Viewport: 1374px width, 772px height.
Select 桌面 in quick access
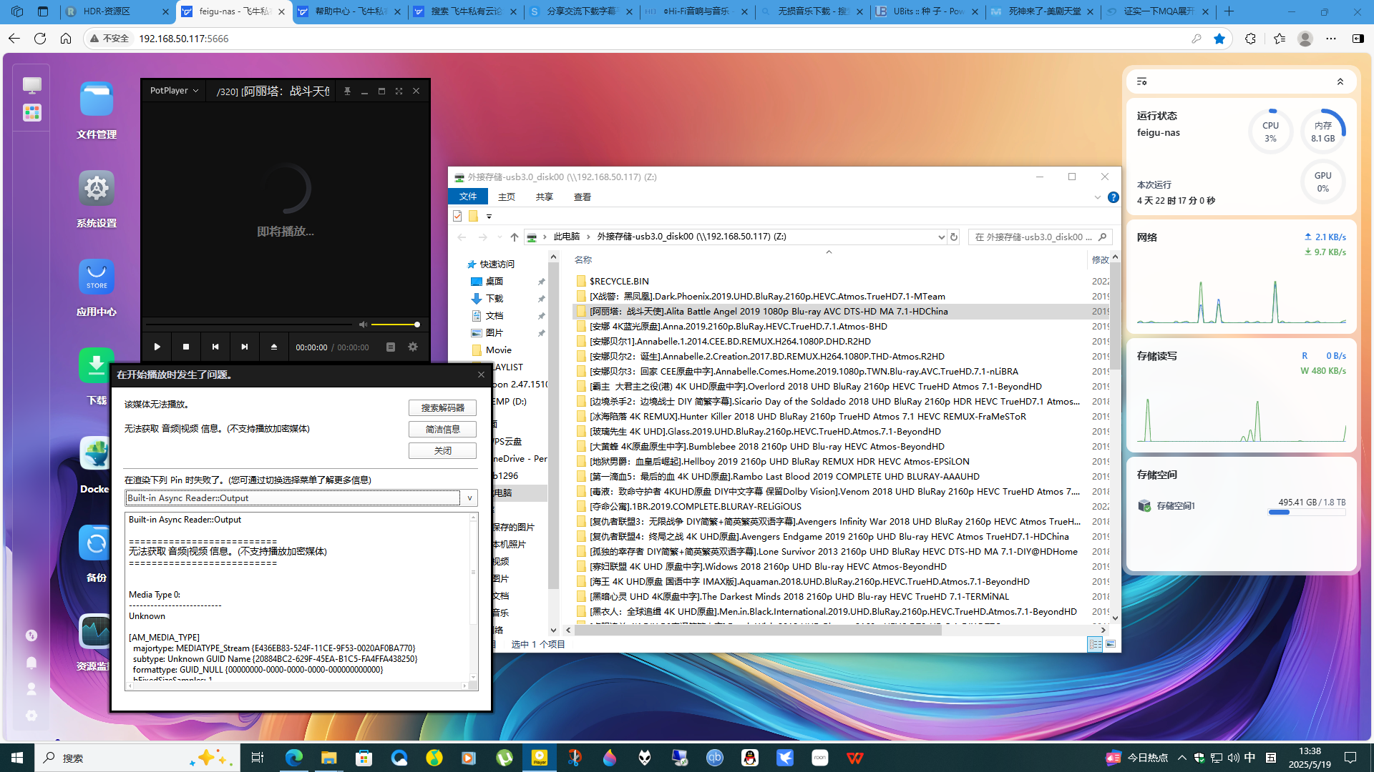[x=494, y=282]
